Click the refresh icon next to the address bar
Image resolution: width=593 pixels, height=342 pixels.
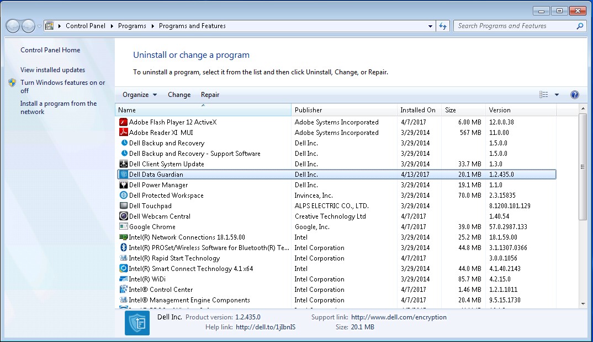(x=443, y=25)
